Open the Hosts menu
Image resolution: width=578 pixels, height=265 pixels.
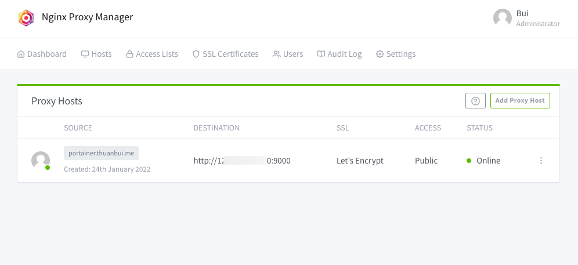96,54
